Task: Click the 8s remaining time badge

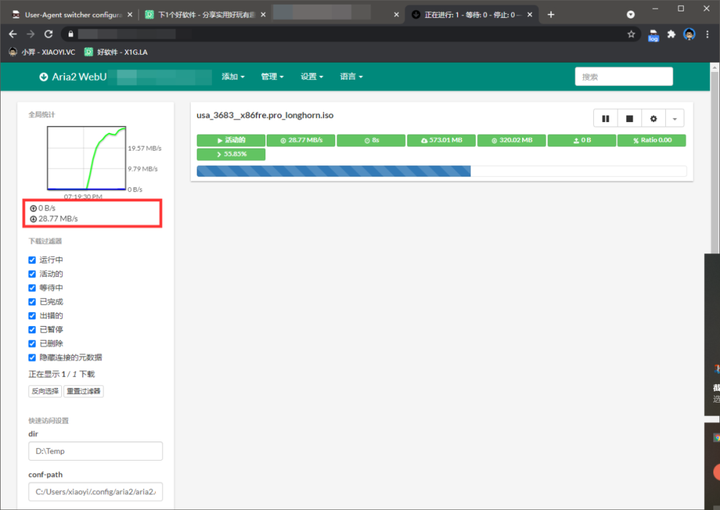Action: 371,141
